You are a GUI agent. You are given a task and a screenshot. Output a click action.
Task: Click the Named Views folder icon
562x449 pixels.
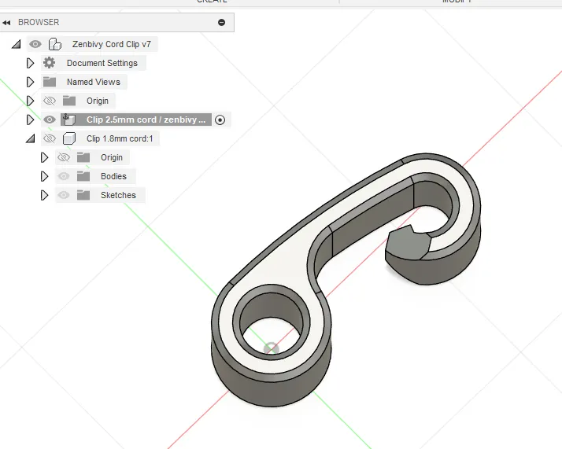tap(50, 82)
